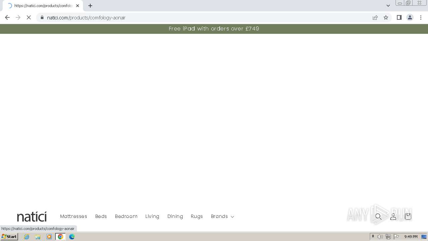Open the Mattresses category
Image resolution: width=428 pixels, height=241 pixels.
[x=74, y=216]
